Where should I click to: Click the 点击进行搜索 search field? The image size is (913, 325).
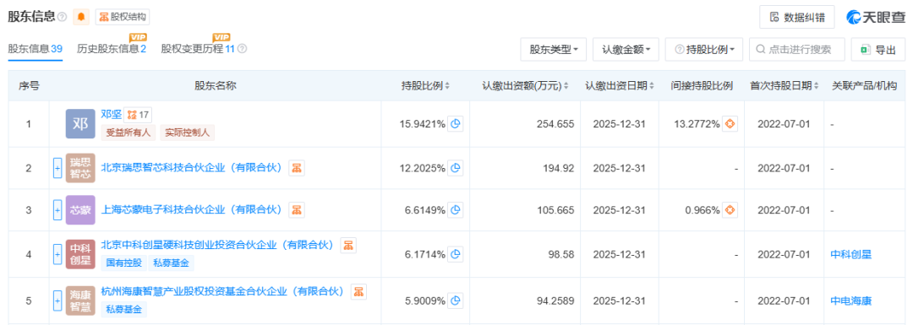(x=797, y=50)
